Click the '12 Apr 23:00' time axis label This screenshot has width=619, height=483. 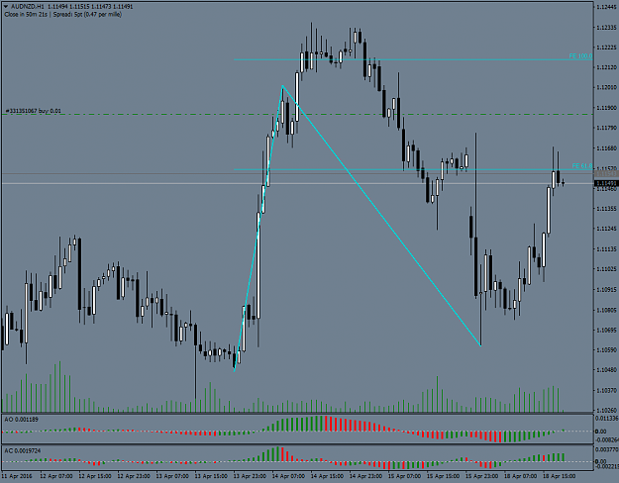click(134, 476)
